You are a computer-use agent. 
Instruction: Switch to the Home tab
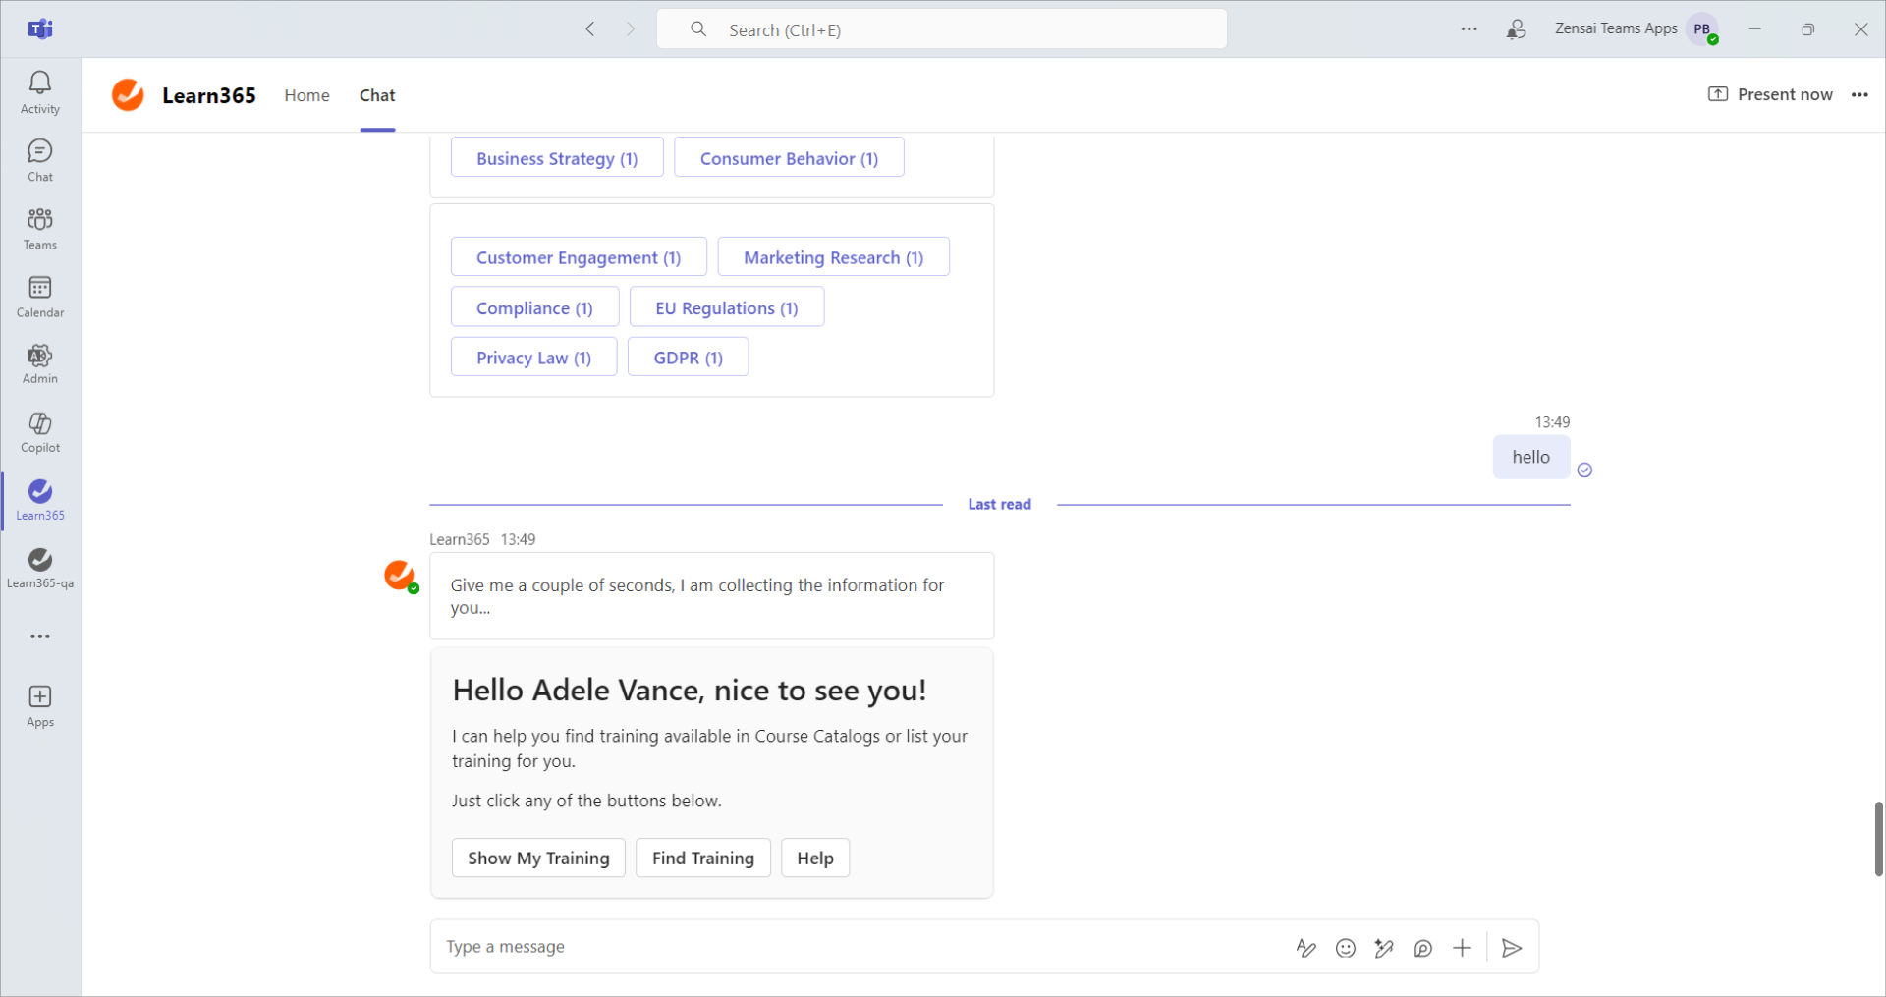tap(306, 95)
